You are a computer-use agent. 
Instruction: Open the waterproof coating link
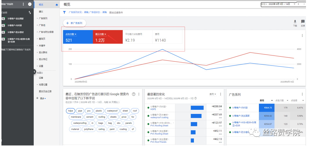pyautogui.click(x=159, y=117)
